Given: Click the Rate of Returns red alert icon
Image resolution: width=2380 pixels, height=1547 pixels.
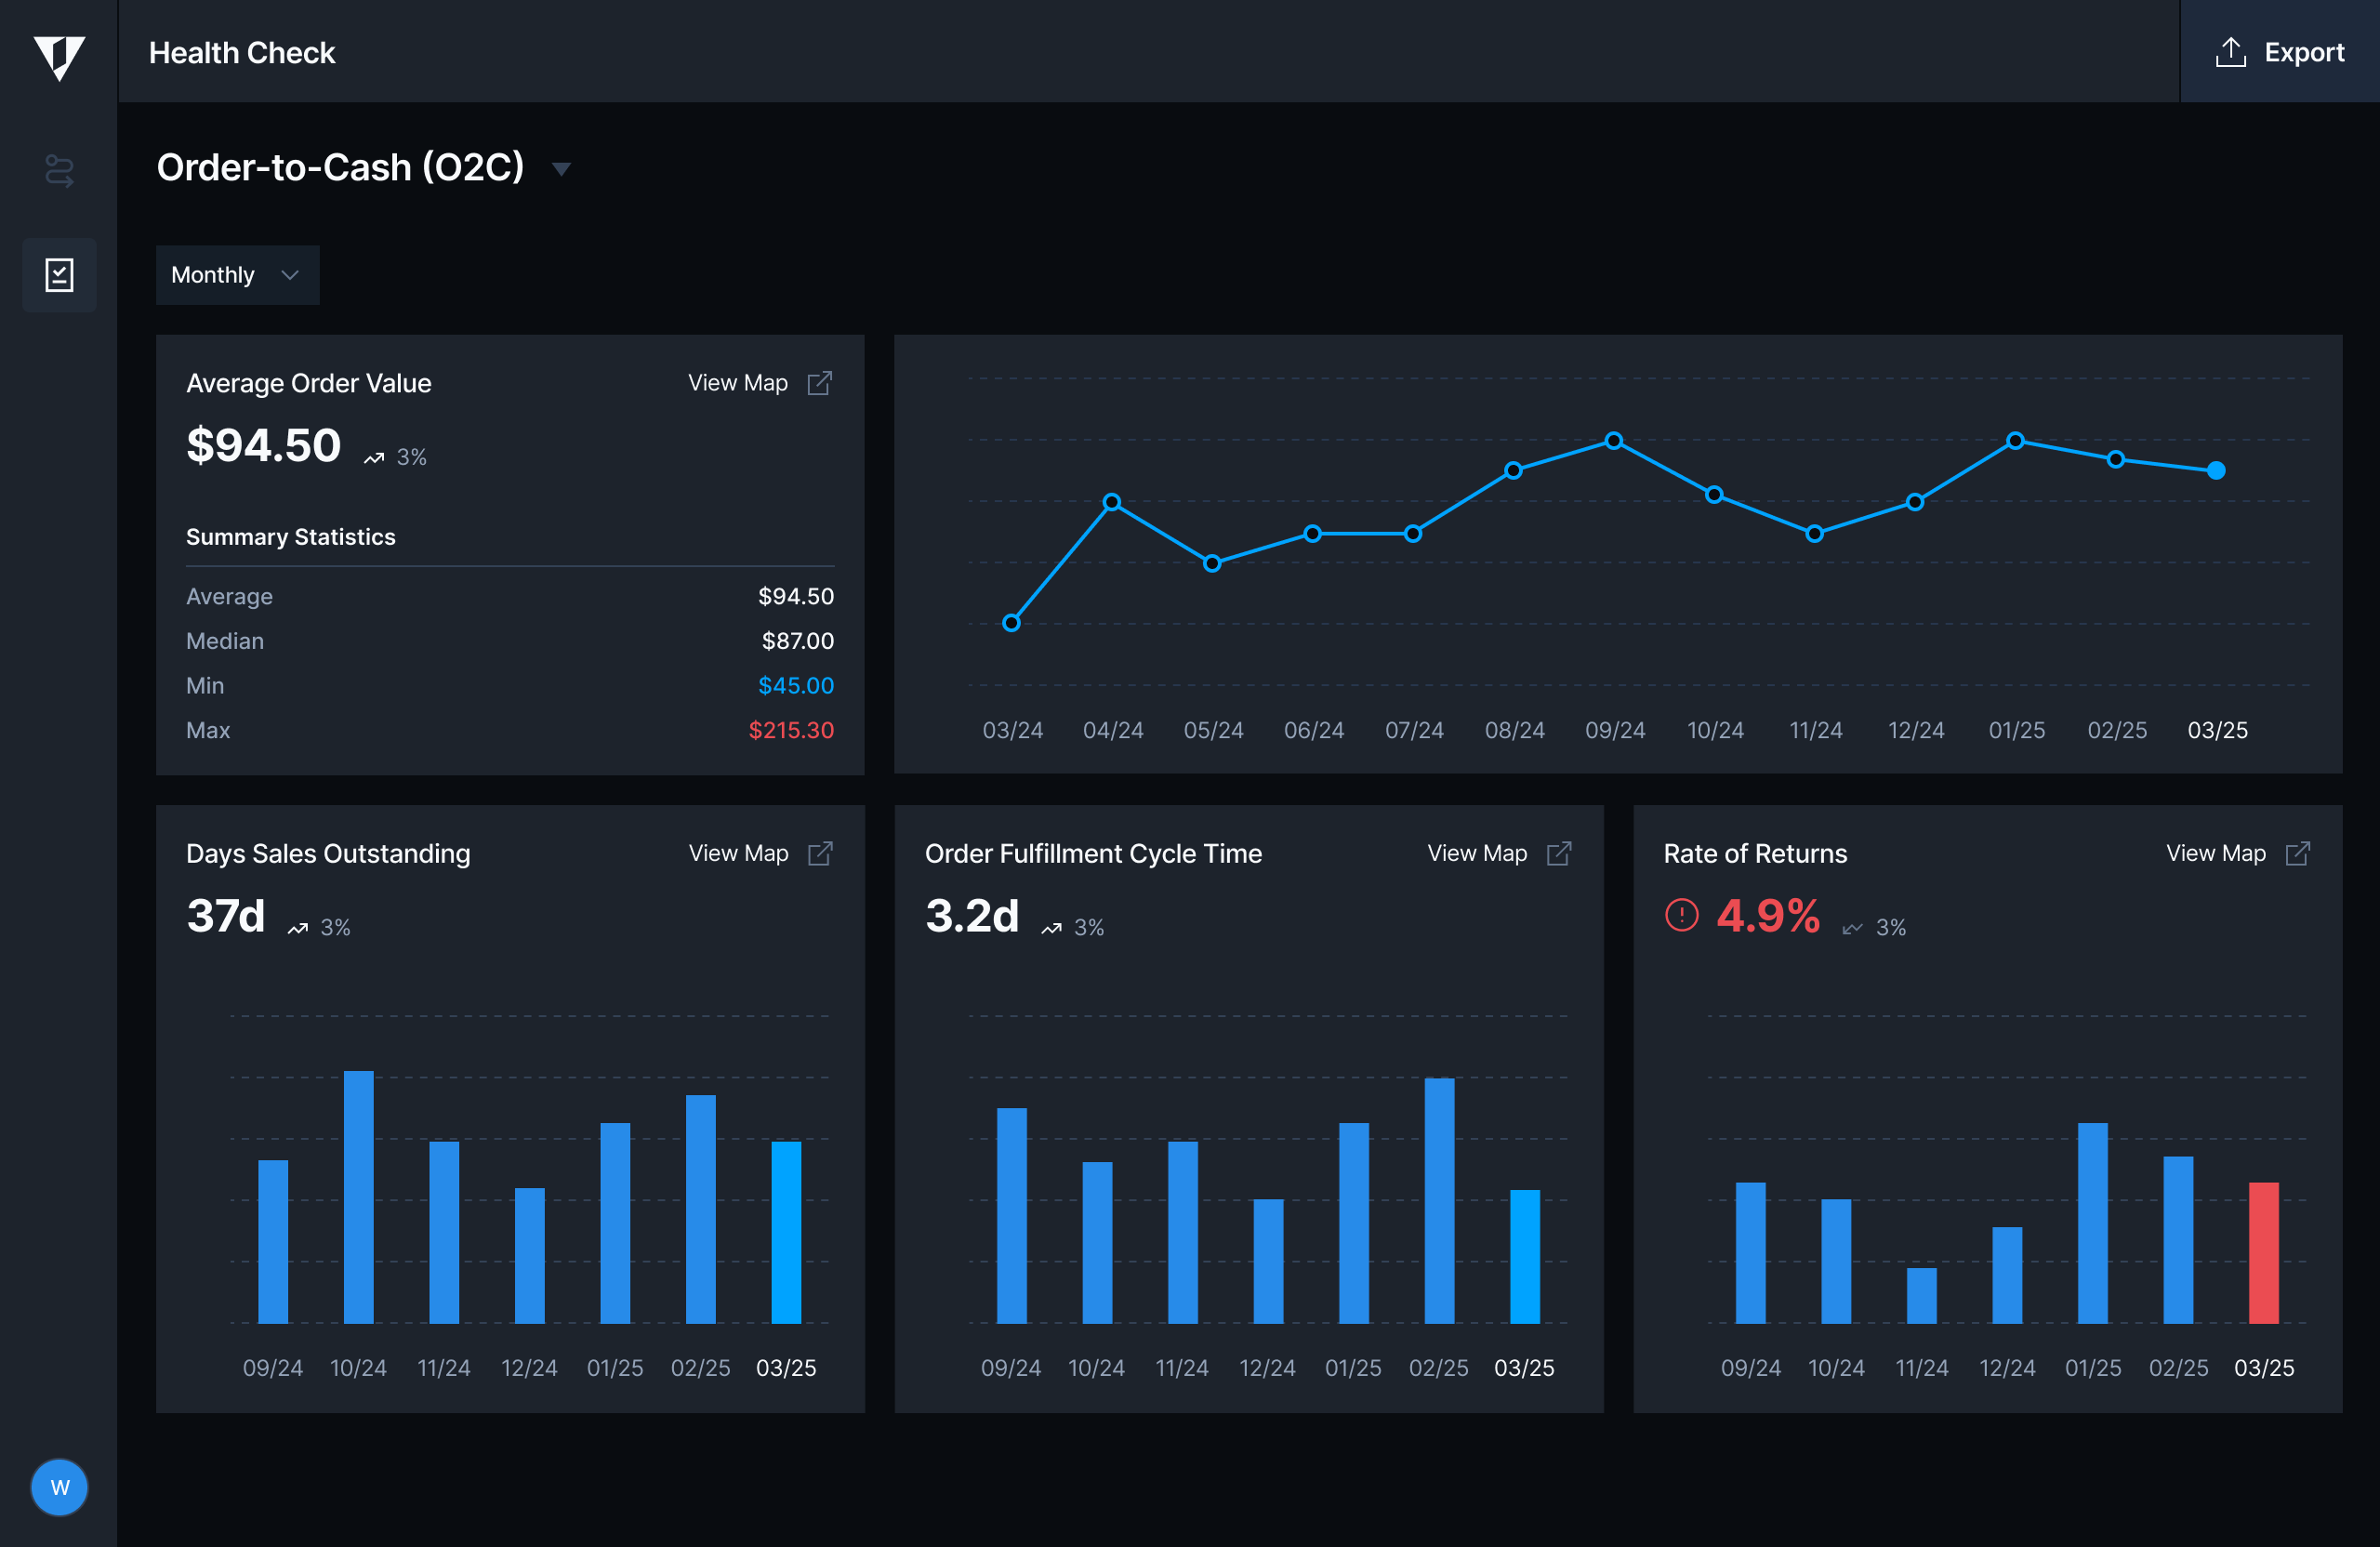Looking at the screenshot, I should (1681, 915).
